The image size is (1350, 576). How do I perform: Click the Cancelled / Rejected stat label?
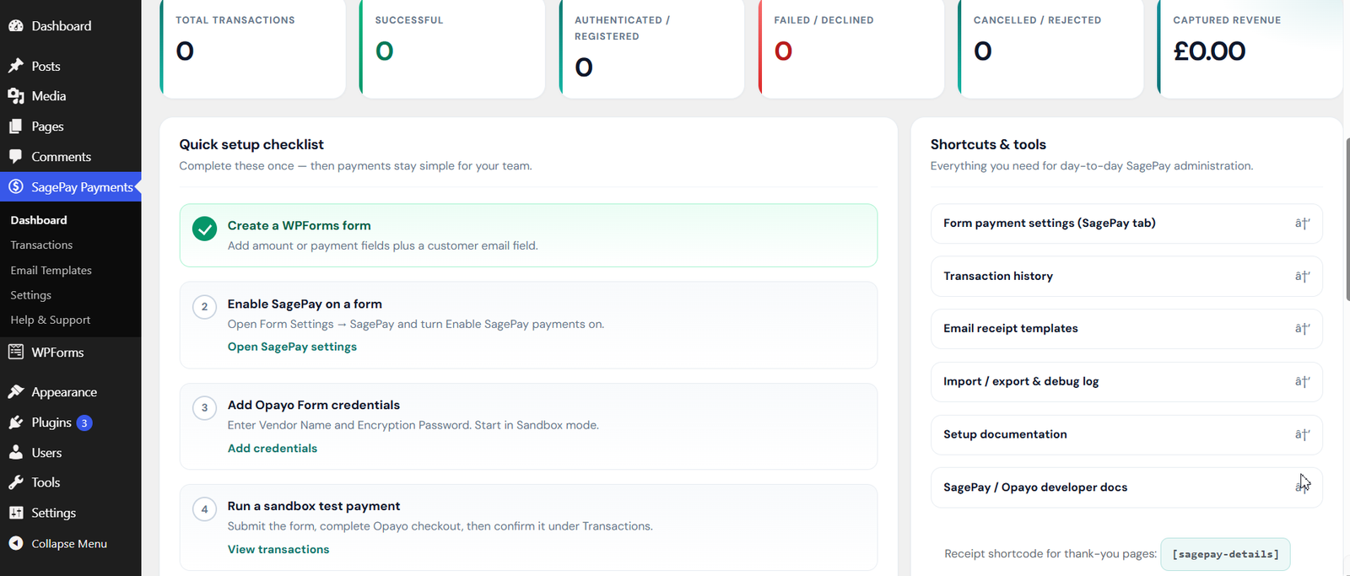[1037, 20]
